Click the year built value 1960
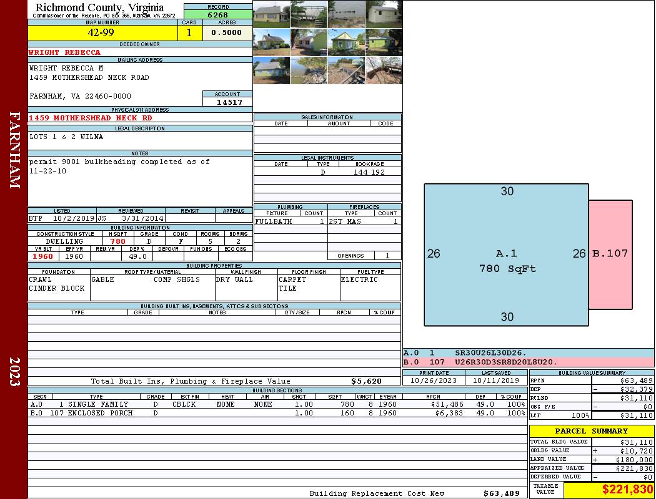The height and width of the screenshot is (499, 656). [42, 256]
